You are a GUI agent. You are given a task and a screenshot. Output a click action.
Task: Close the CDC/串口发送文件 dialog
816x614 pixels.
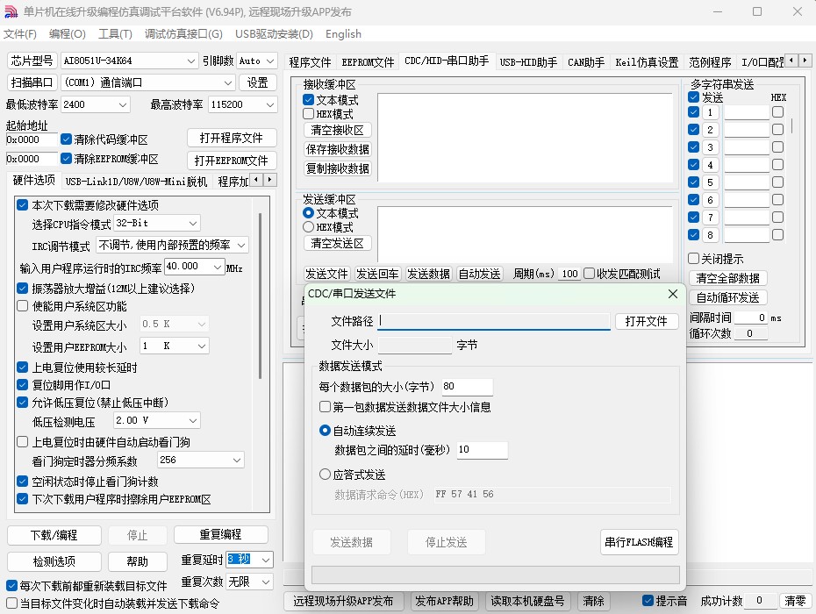672,294
